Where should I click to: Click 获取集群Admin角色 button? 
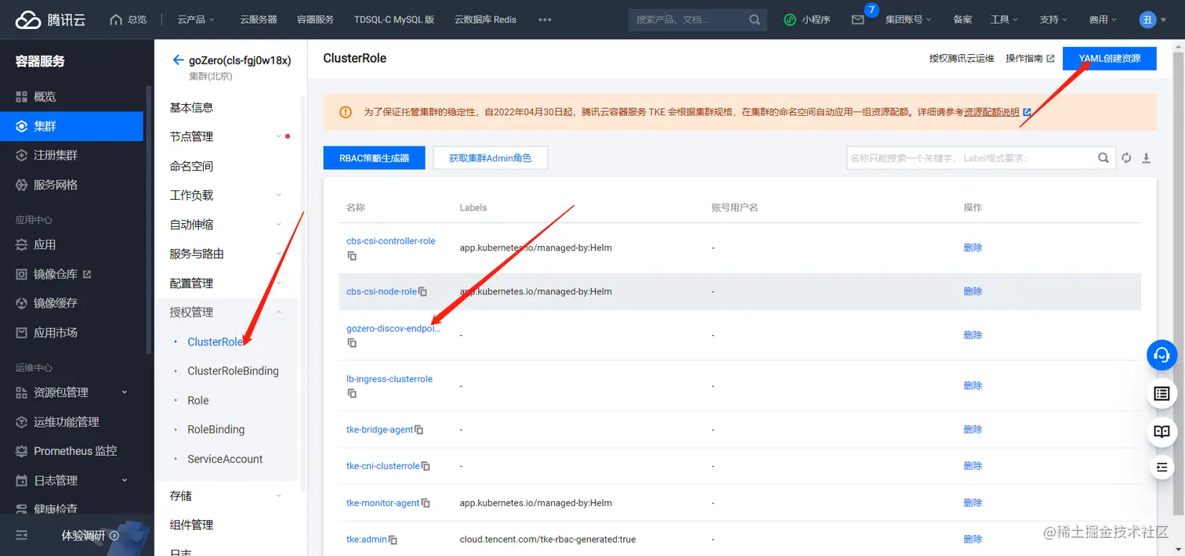coord(490,157)
